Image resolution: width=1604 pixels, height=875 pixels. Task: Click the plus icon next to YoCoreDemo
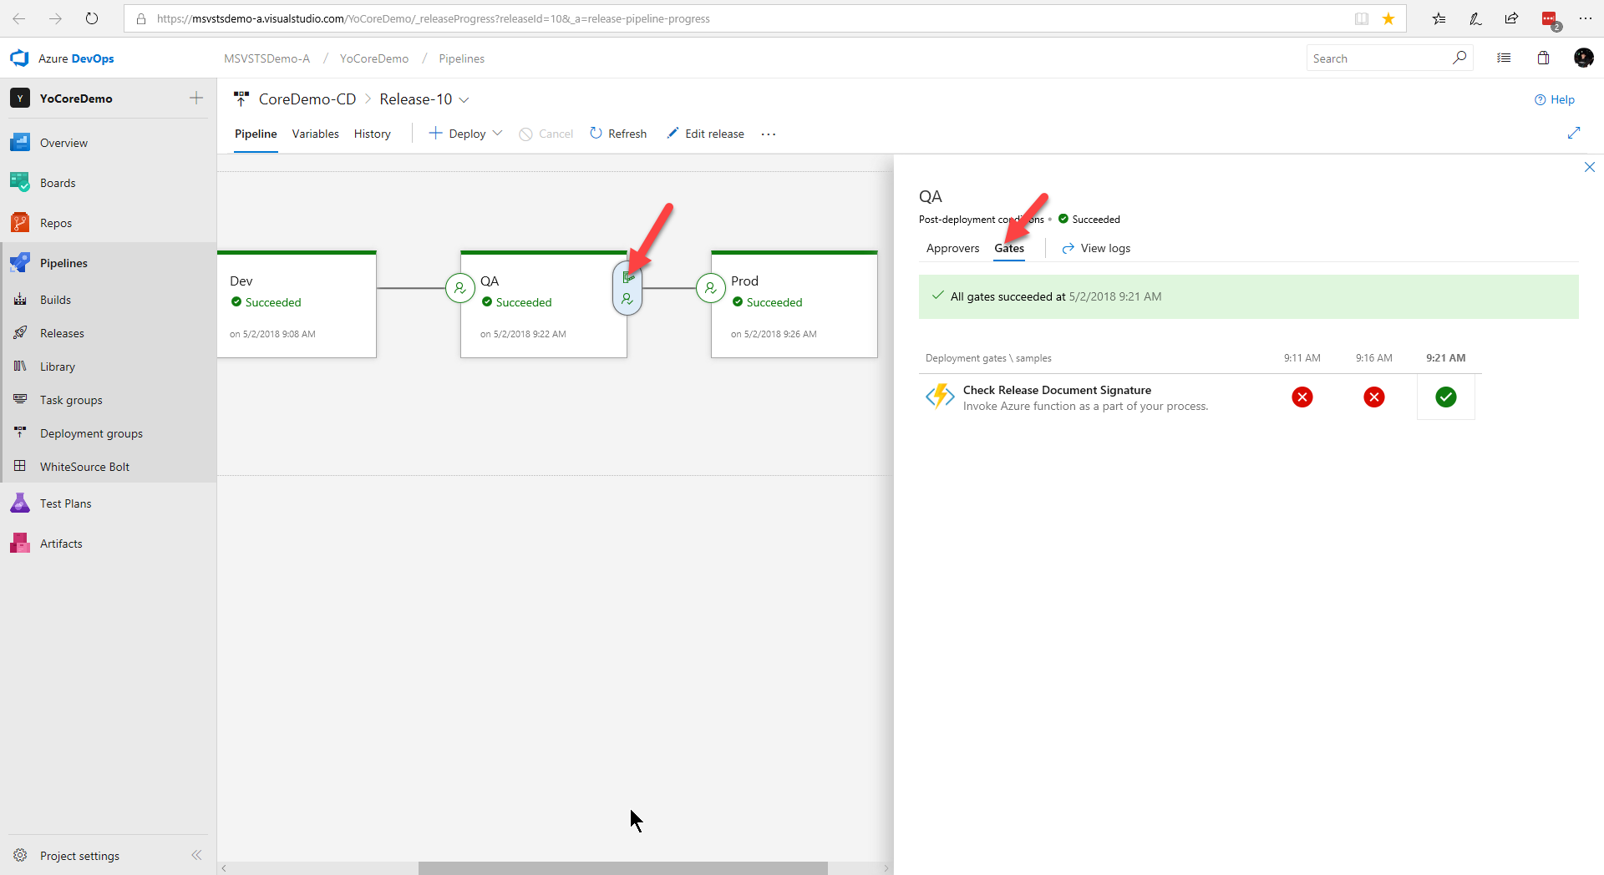pos(196,98)
